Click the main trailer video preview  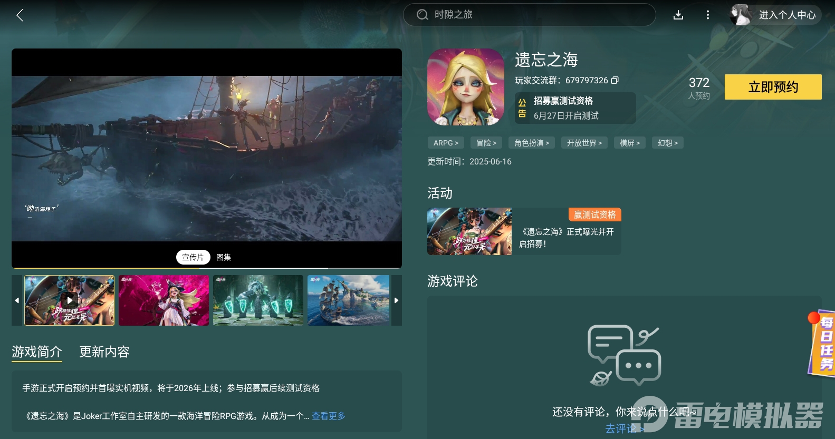(x=207, y=159)
